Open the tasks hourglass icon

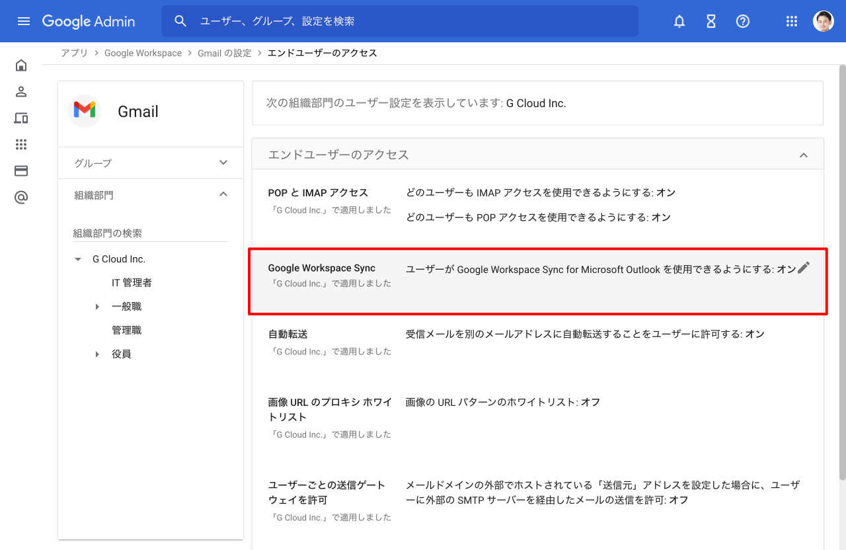pos(711,21)
